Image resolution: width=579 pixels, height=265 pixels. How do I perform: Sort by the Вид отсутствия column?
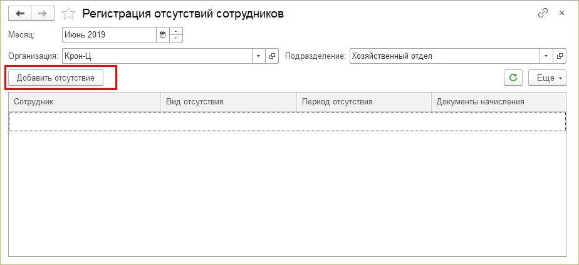coord(228,101)
